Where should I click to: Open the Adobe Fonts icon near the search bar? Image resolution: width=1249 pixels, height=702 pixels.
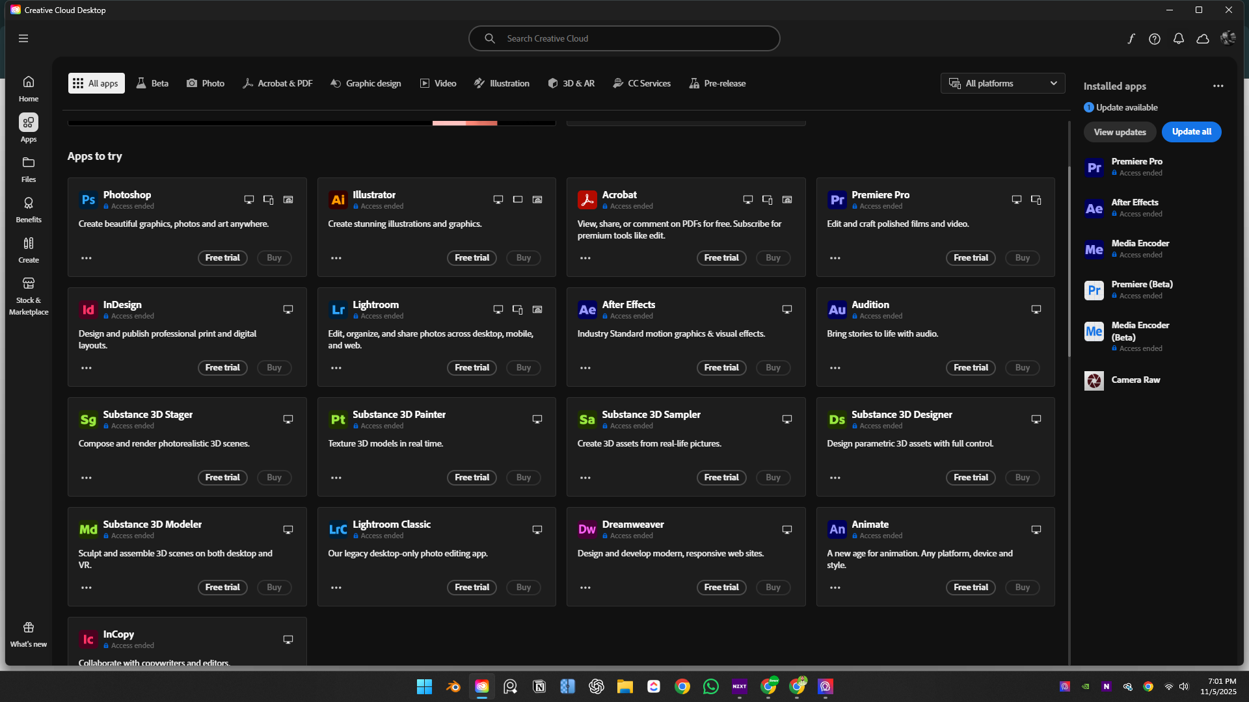(x=1131, y=38)
